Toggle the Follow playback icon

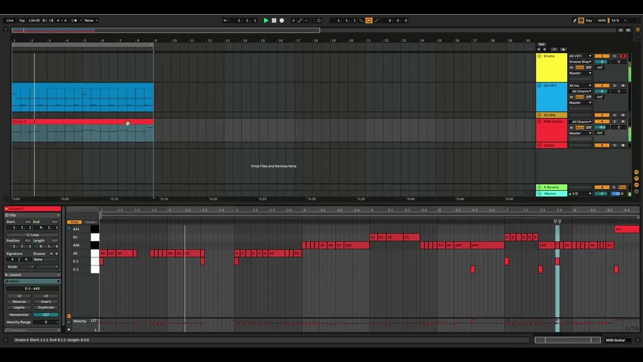coord(226,21)
